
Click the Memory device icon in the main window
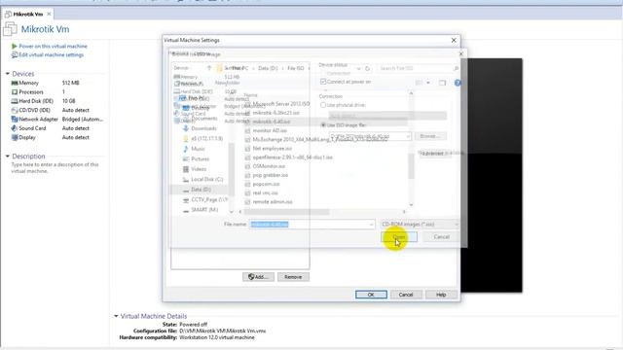[x=15, y=83]
